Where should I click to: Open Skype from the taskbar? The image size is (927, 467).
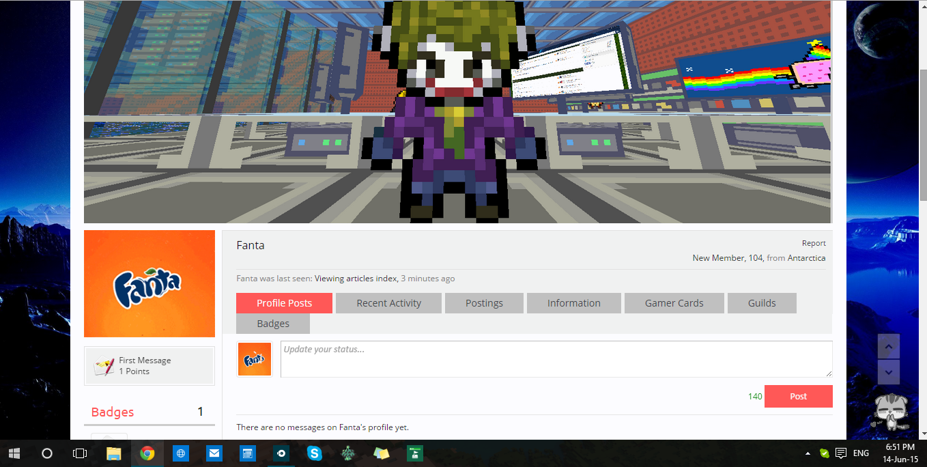(314, 453)
